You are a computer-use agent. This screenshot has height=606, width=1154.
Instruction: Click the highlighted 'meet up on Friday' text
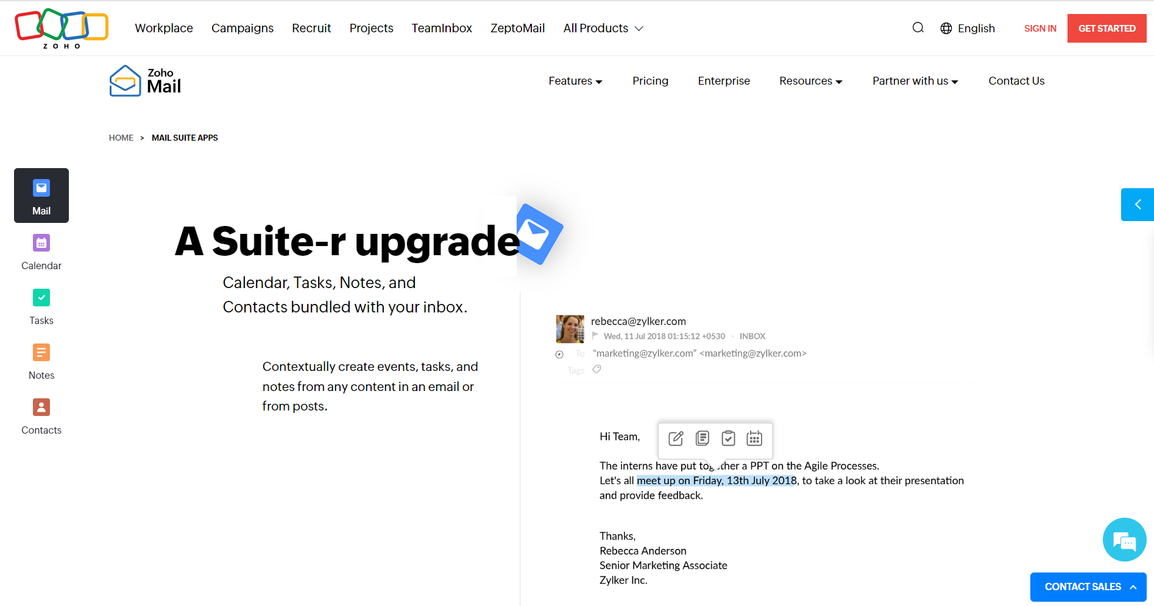[717, 481]
